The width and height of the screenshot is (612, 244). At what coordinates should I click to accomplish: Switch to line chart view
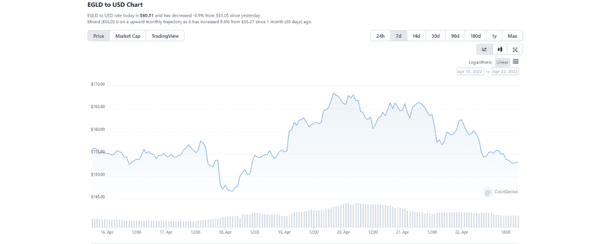pyautogui.click(x=484, y=49)
